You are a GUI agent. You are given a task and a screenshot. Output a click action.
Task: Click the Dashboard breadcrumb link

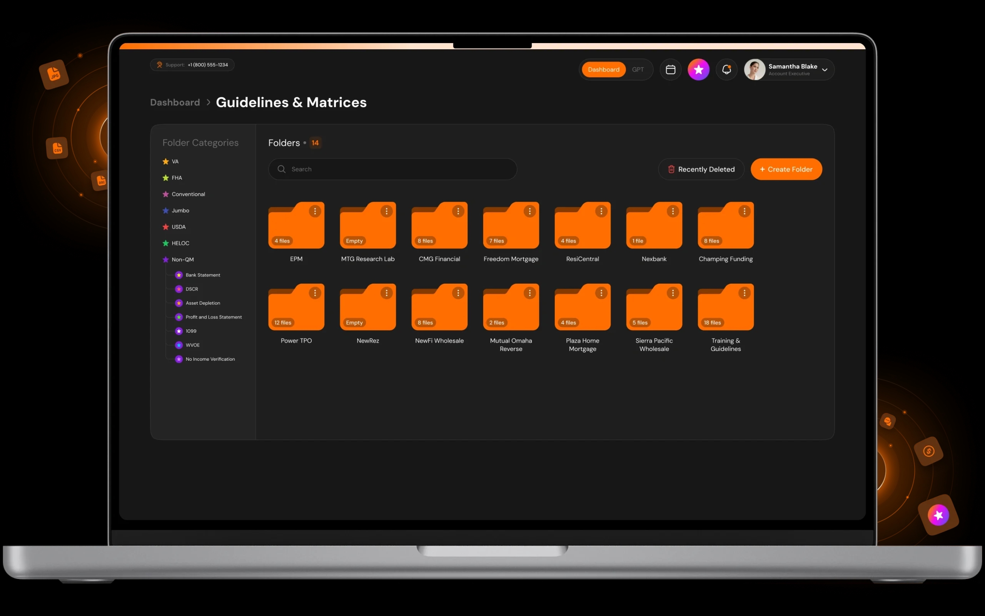[175, 102]
